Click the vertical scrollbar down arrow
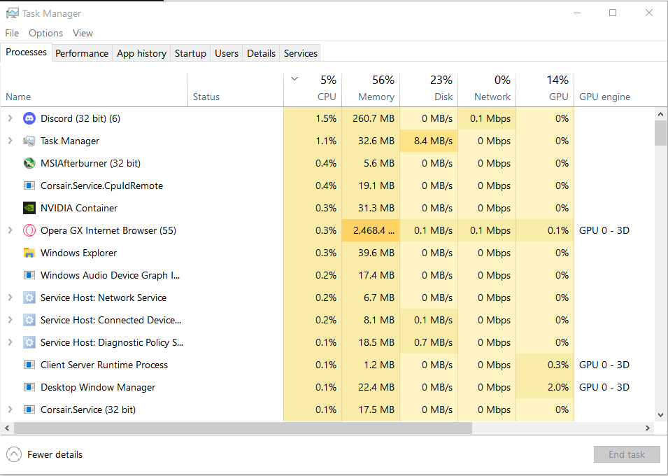 tap(660, 414)
